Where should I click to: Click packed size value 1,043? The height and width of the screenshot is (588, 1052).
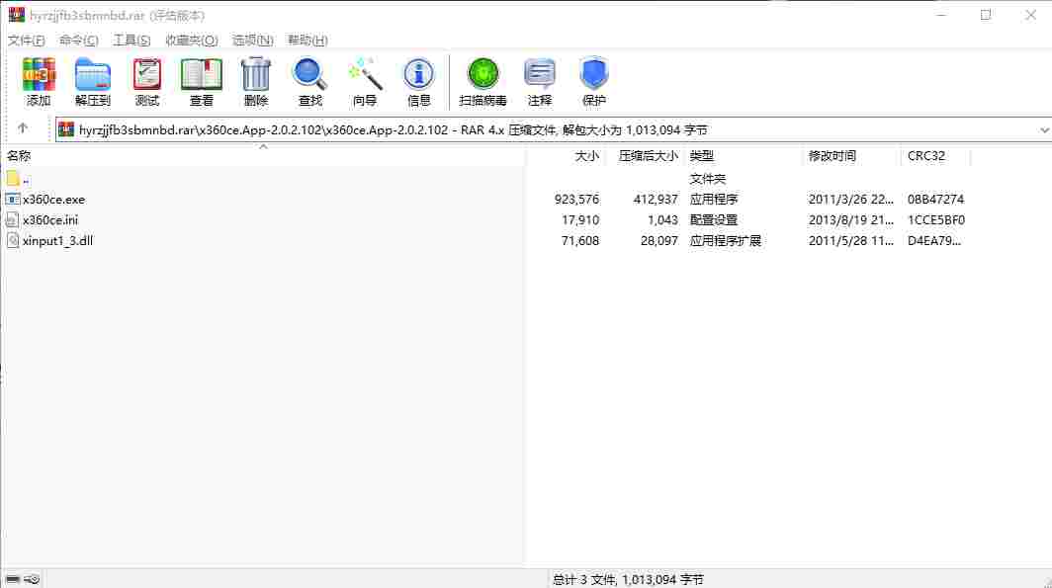click(x=662, y=220)
